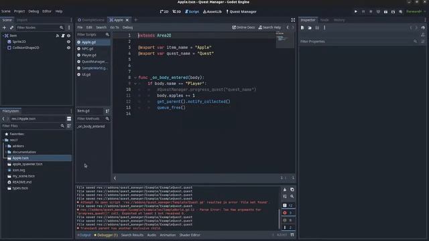429x241 pixels.
Task: Click the Filter Methods search icon
Action: 107,118
